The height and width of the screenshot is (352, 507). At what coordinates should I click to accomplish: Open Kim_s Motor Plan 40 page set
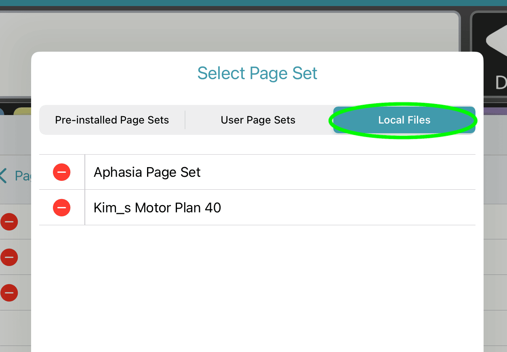[x=157, y=207]
